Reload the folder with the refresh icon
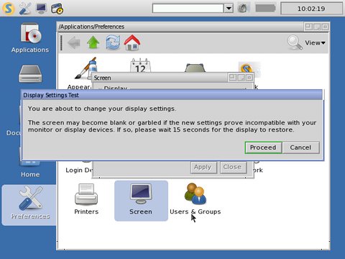This screenshot has height=259, width=345. click(x=113, y=42)
